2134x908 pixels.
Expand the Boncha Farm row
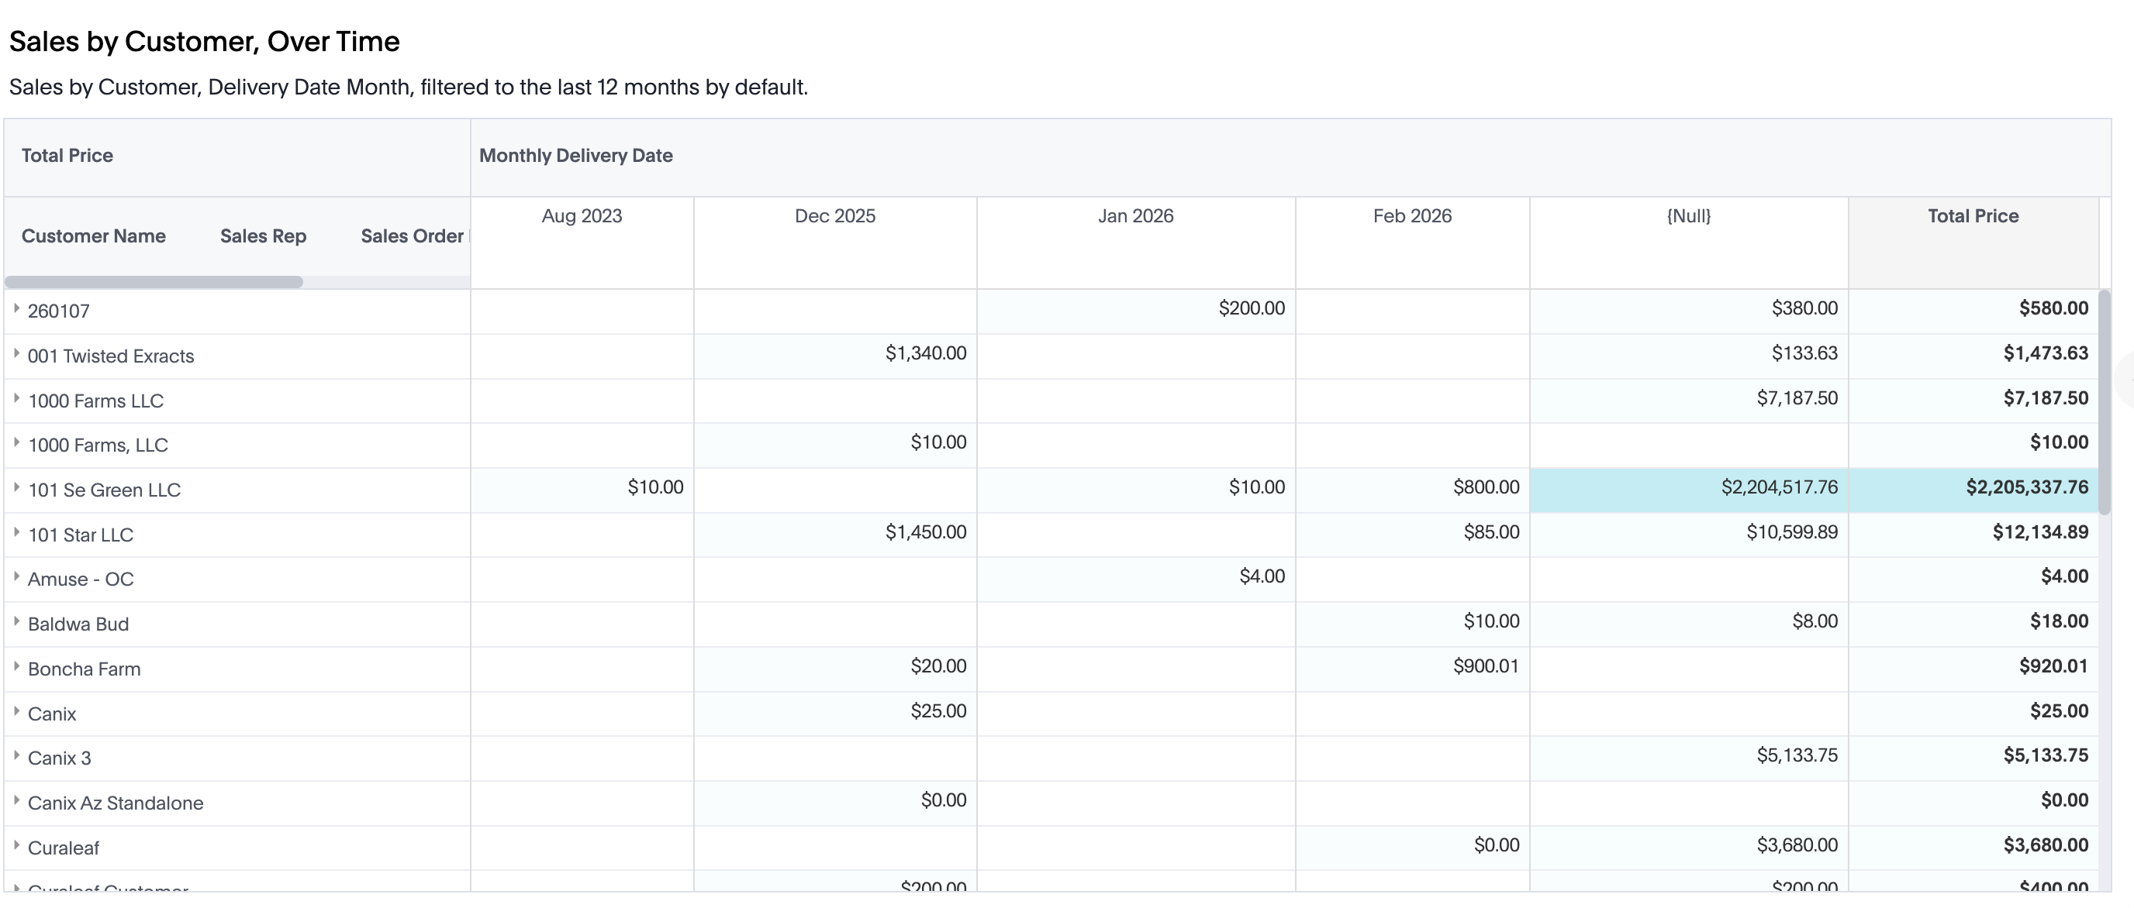point(16,666)
